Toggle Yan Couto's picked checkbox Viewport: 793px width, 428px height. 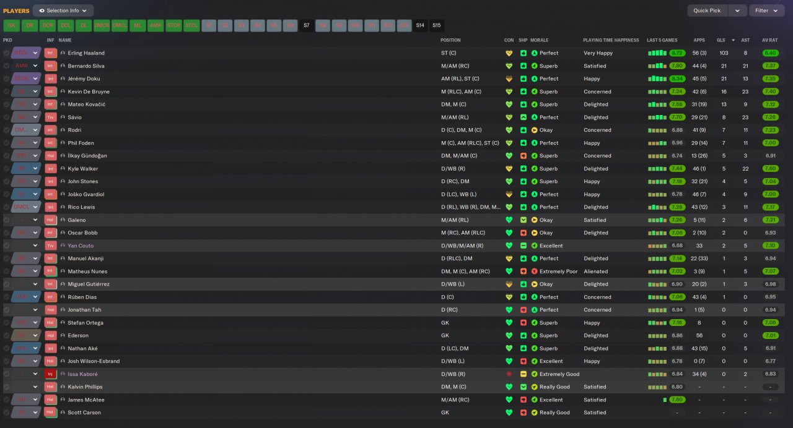6,246
